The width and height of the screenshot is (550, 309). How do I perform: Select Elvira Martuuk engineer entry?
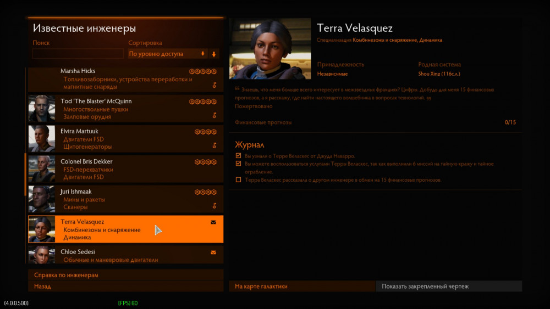point(125,138)
